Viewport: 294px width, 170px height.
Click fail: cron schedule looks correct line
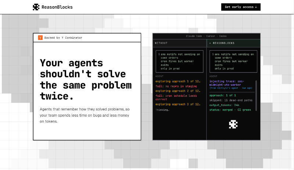[176, 98]
